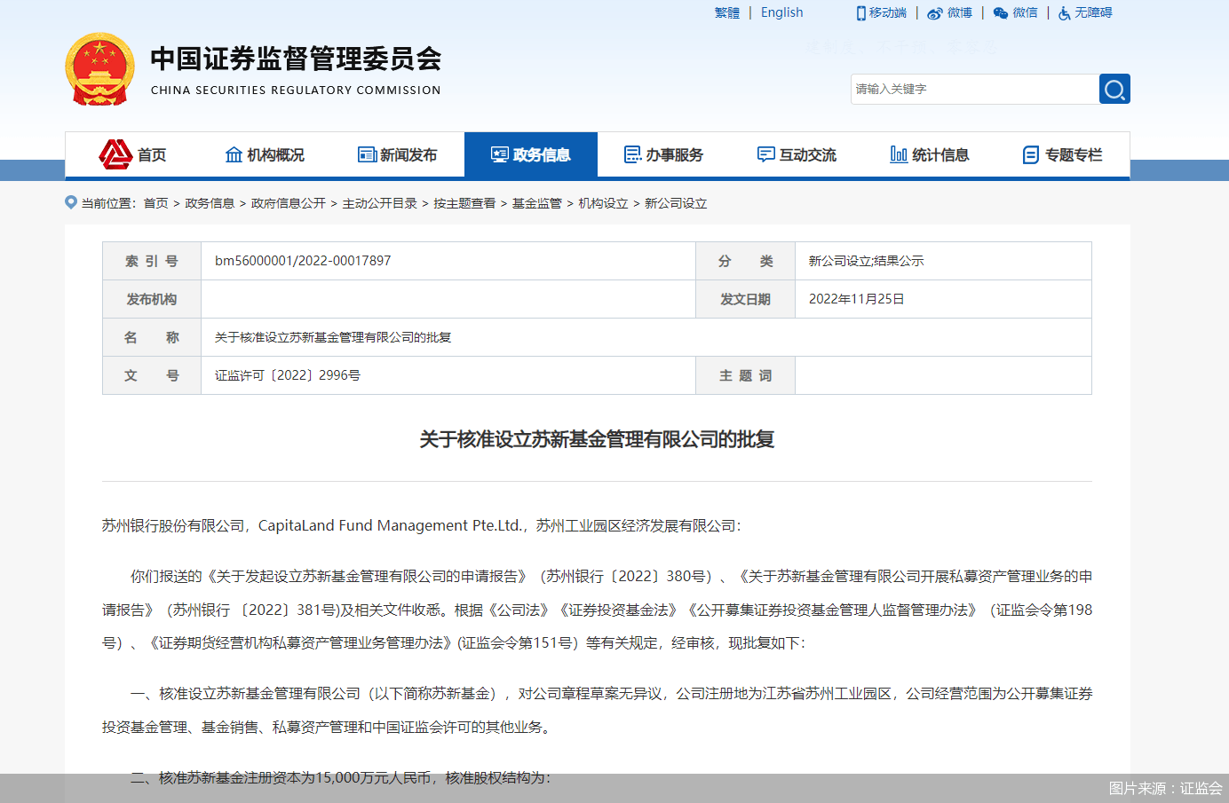The width and height of the screenshot is (1229, 803).
Task: Open the 专题专栏 navigation tab
Action: click(1062, 155)
